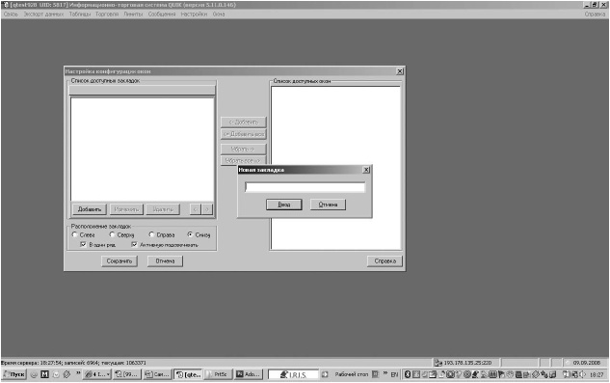
Task: Toggle the 'В один ряд' checkbox
Action: point(83,245)
